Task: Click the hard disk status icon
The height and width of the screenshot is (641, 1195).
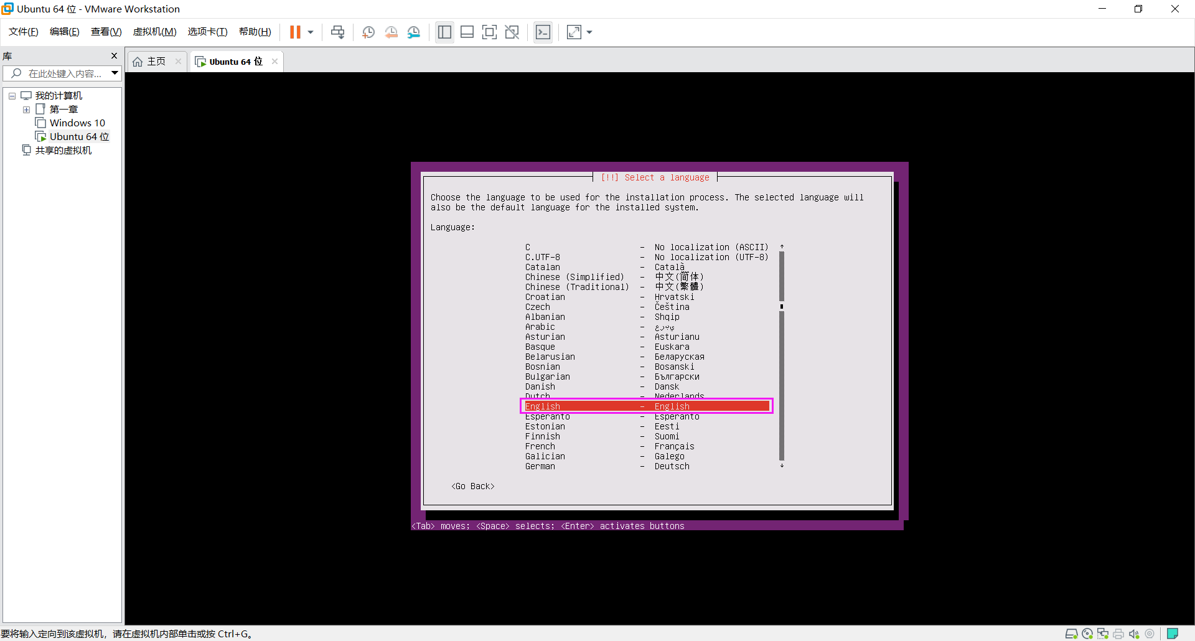Action: 1071,634
